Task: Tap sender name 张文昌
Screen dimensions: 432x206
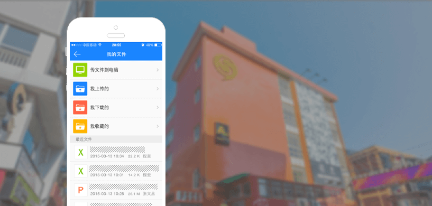Action: 149,194
